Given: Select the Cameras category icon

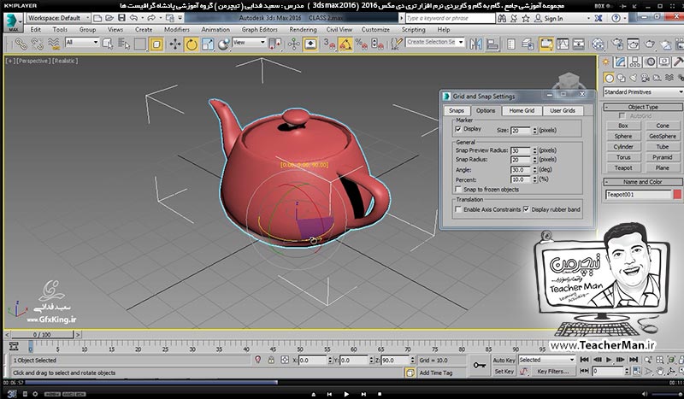Looking at the screenshot, I should pyautogui.click(x=646, y=78).
